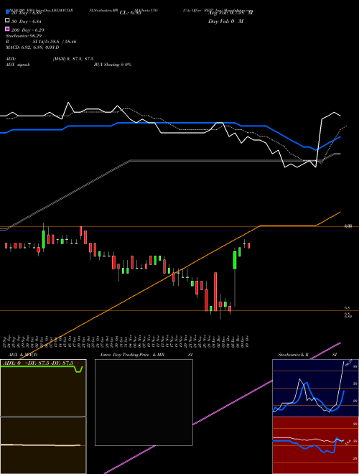Click the 'CL: 6.95' closing price label

[130, 13]
